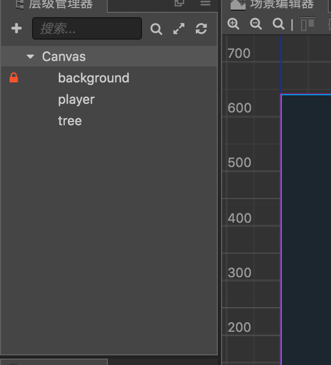Viewport: 331px width, 365px height.
Task: Collapse the Canvas node
Action: tap(30, 57)
